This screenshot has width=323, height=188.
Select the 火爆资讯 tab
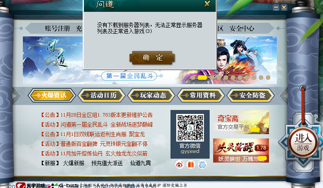(52, 96)
